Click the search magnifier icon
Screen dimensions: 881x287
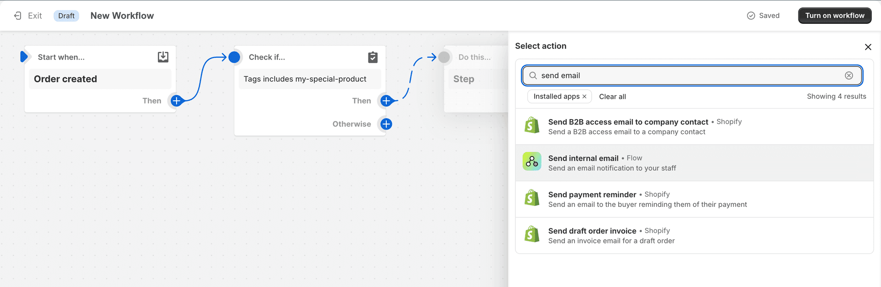pos(533,76)
